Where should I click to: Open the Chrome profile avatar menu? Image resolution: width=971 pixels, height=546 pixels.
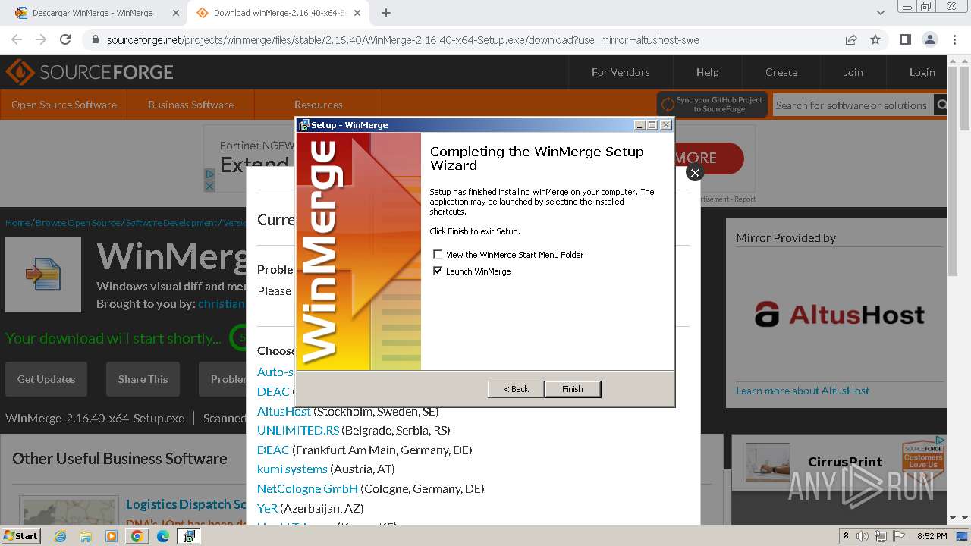coord(929,39)
